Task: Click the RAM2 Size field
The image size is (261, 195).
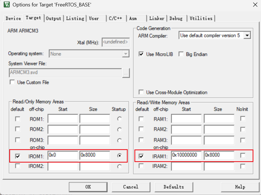Action: (219, 129)
